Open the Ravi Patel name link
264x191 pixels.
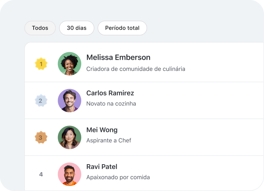click(x=102, y=167)
